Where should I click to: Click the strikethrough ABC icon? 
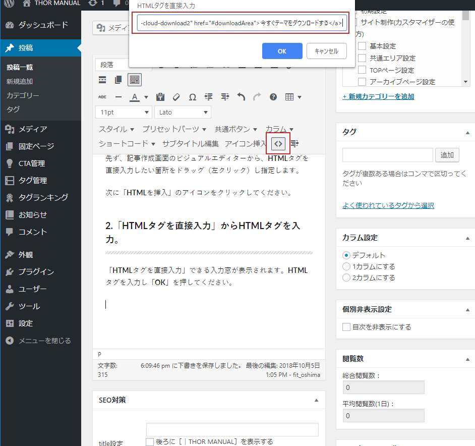(102, 97)
